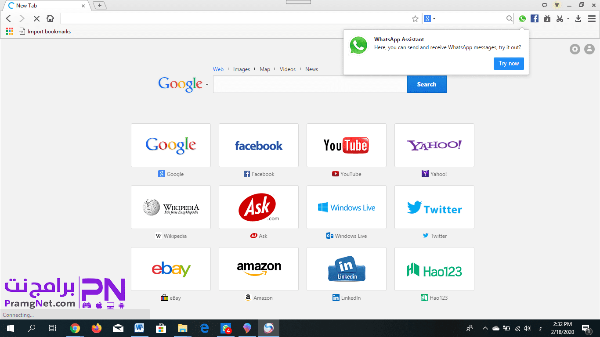Viewport: 600px width, 337px height.
Task: Open the Windows notification center
Action: pyautogui.click(x=586, y=328)
